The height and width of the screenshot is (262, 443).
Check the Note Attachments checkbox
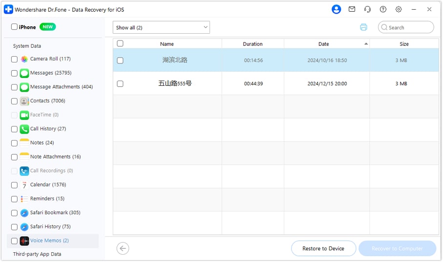tap(14, 157)
